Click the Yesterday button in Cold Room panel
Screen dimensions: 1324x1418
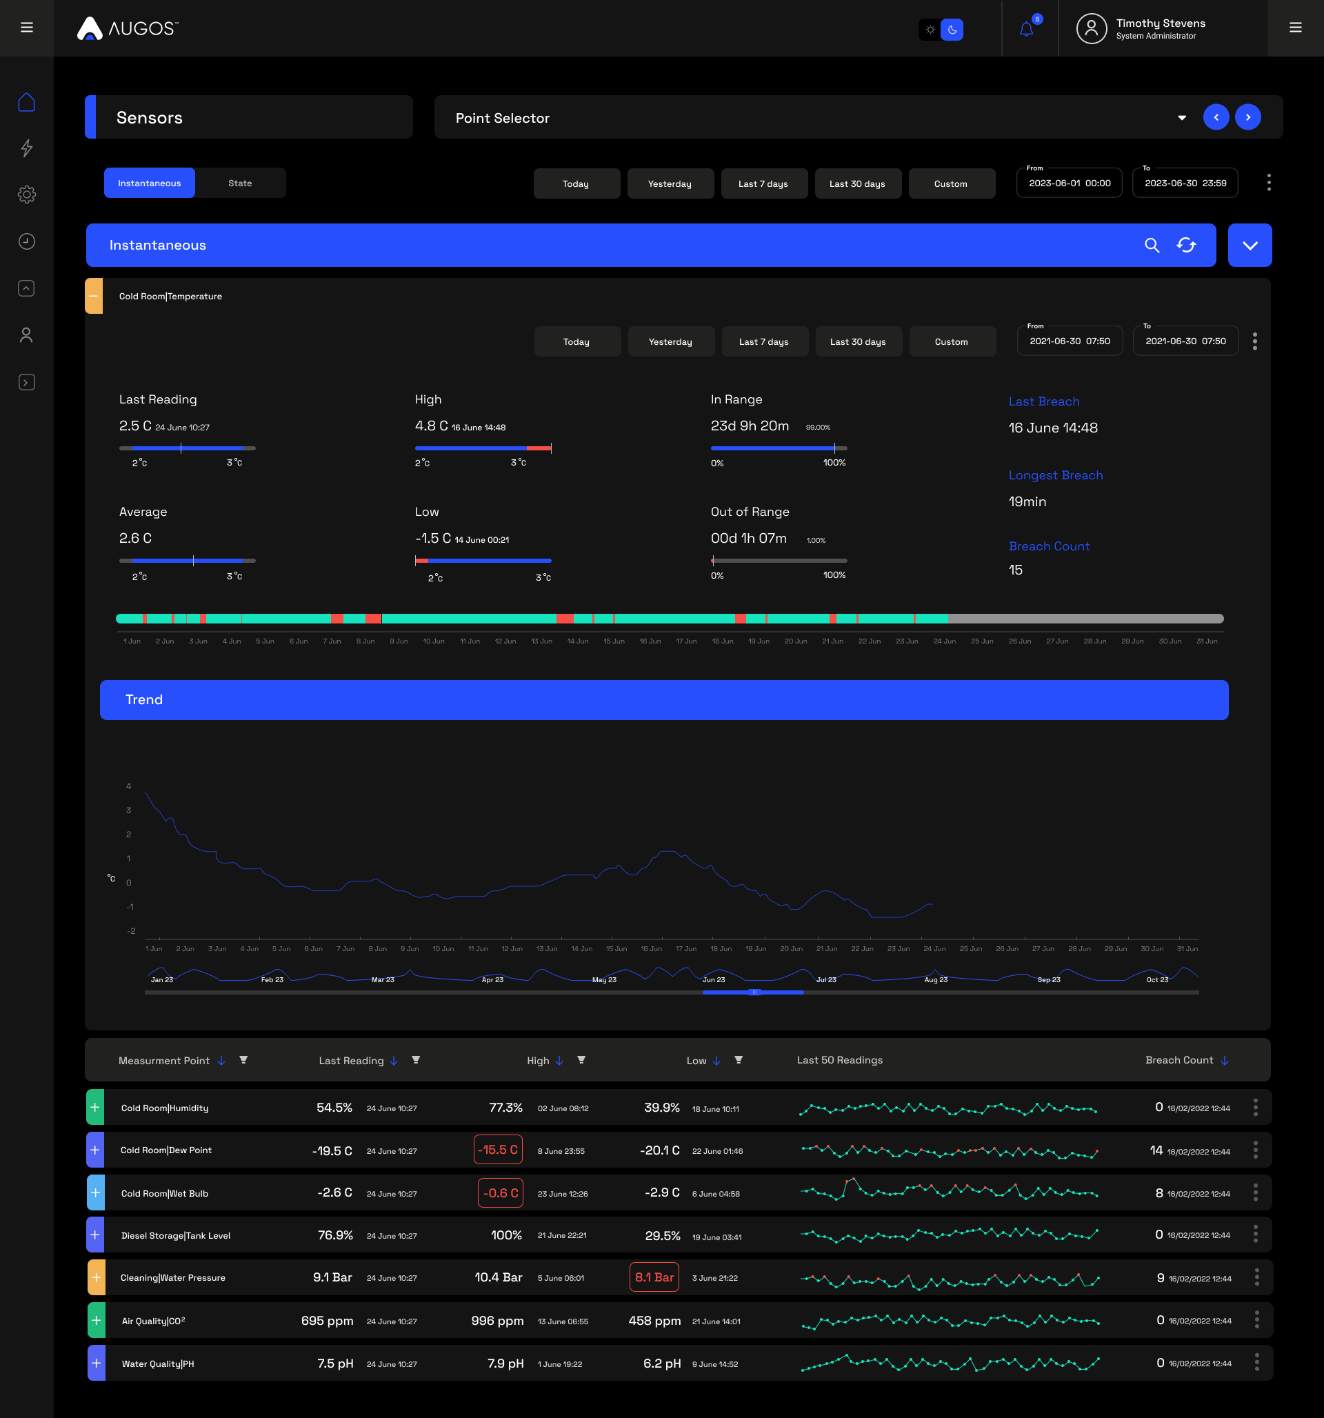(670, 341)
